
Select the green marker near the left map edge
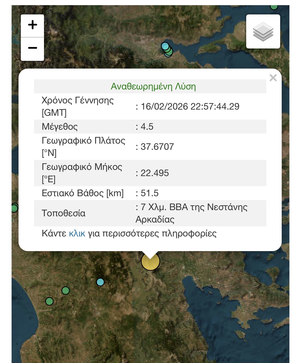point(14,208)
